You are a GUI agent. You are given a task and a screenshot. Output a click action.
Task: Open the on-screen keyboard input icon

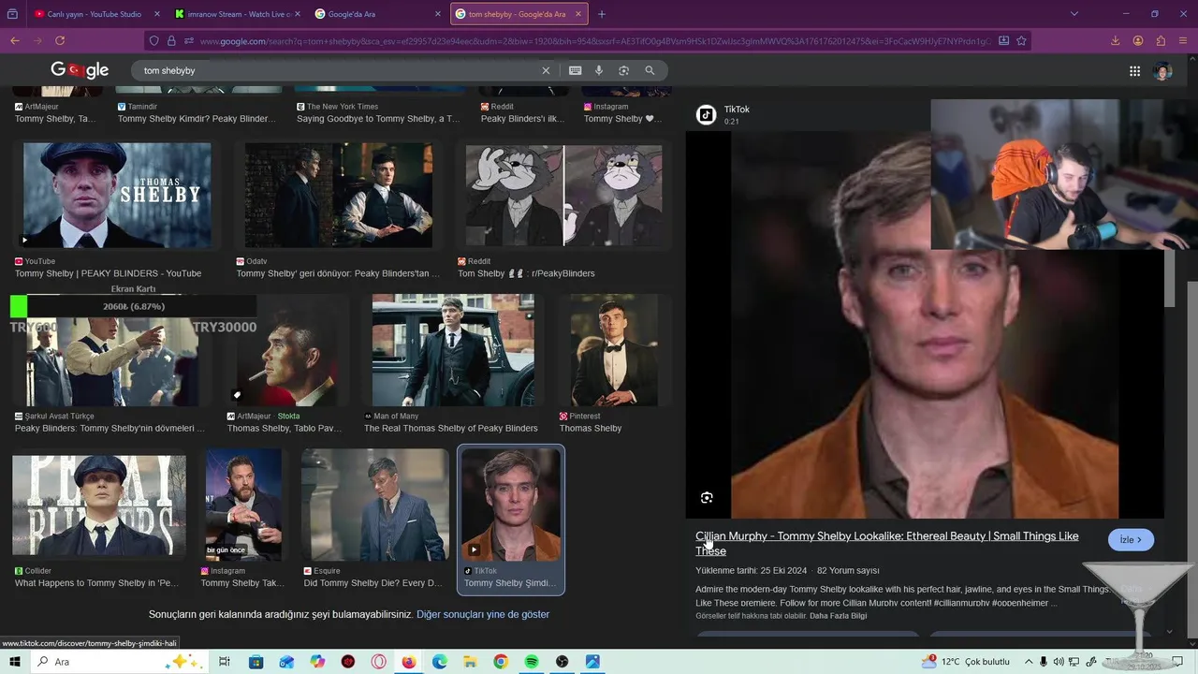click(575, 70)
